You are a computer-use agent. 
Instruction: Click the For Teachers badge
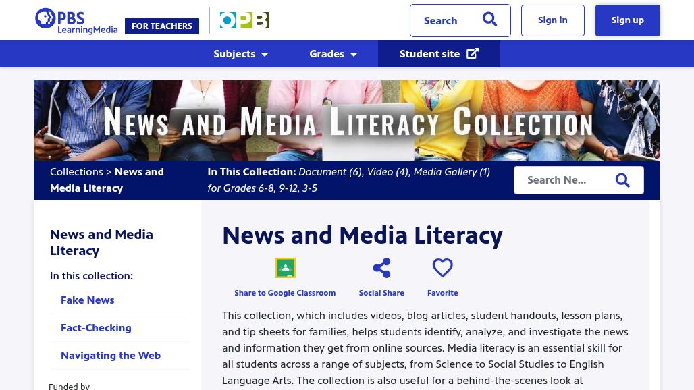[162, 26]
